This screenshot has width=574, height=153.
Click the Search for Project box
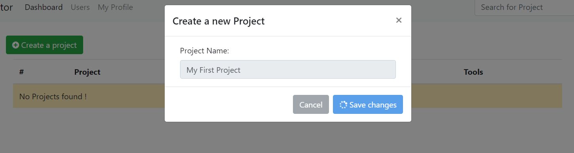coord(524,8)
